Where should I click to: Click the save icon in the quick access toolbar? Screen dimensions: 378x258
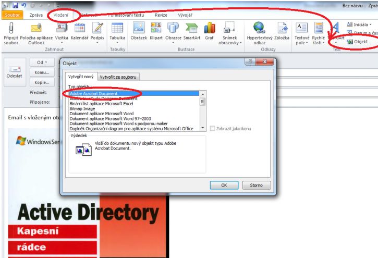click(x=16, y=5)
